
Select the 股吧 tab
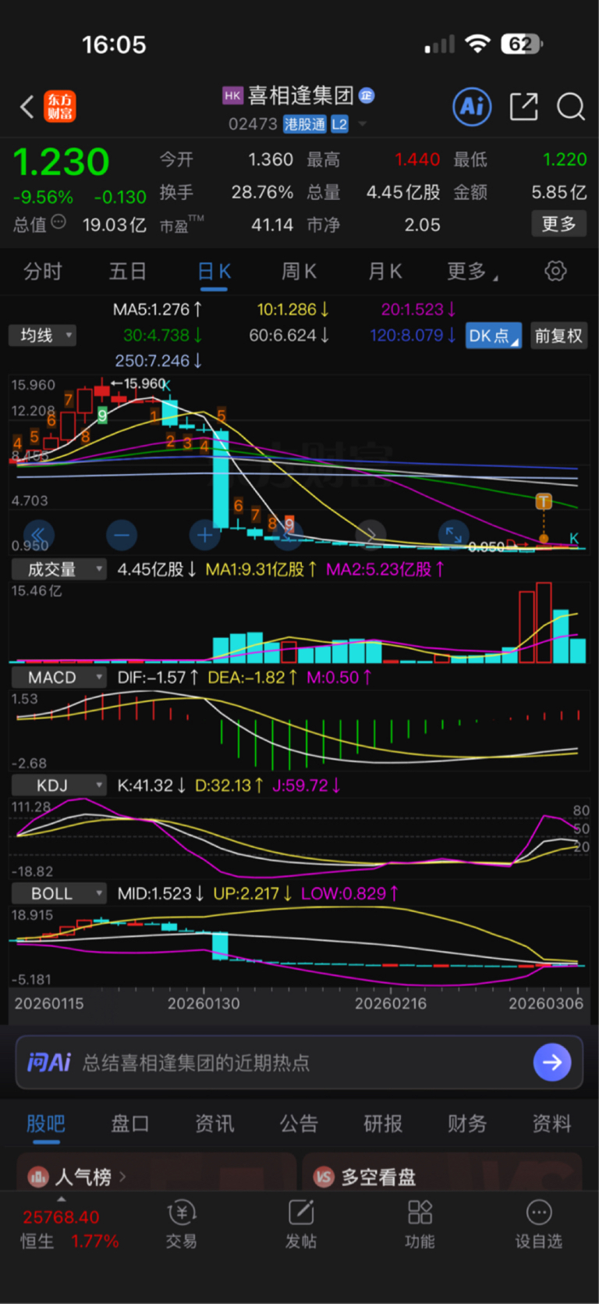[46, 1124]
